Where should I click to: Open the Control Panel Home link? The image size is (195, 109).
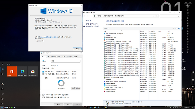tap(88, 20)
